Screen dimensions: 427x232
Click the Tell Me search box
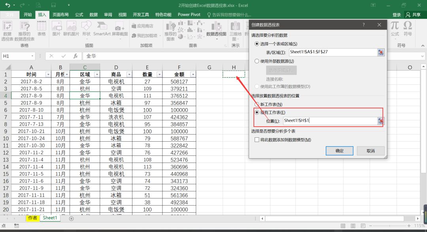point(229,15)
